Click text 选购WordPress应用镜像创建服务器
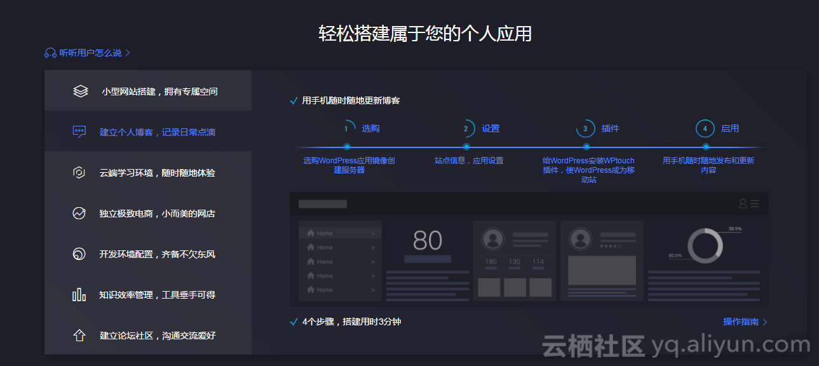Image resolution: width=819 pixels, height=366 pixels. point(349,165)
